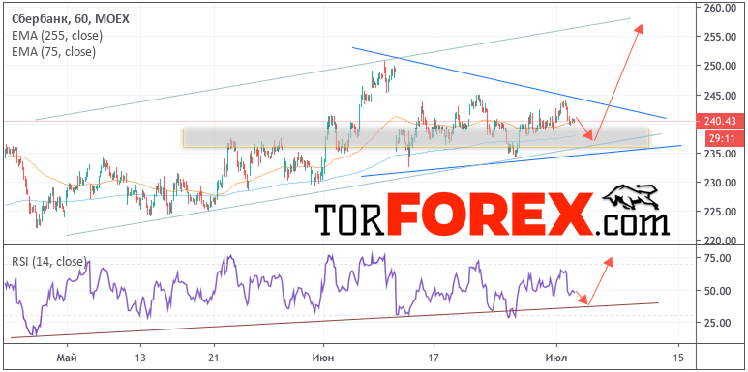Click the 13 date axis label
Image resolution: width=748 pixels, height=372 pixels.
pyautogui.click(x=140, y=358)
